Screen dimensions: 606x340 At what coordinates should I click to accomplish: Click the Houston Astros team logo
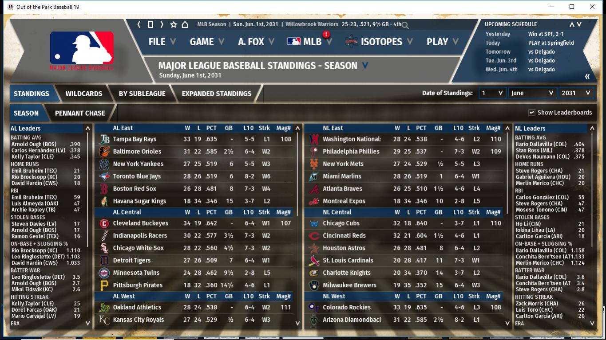314,248
